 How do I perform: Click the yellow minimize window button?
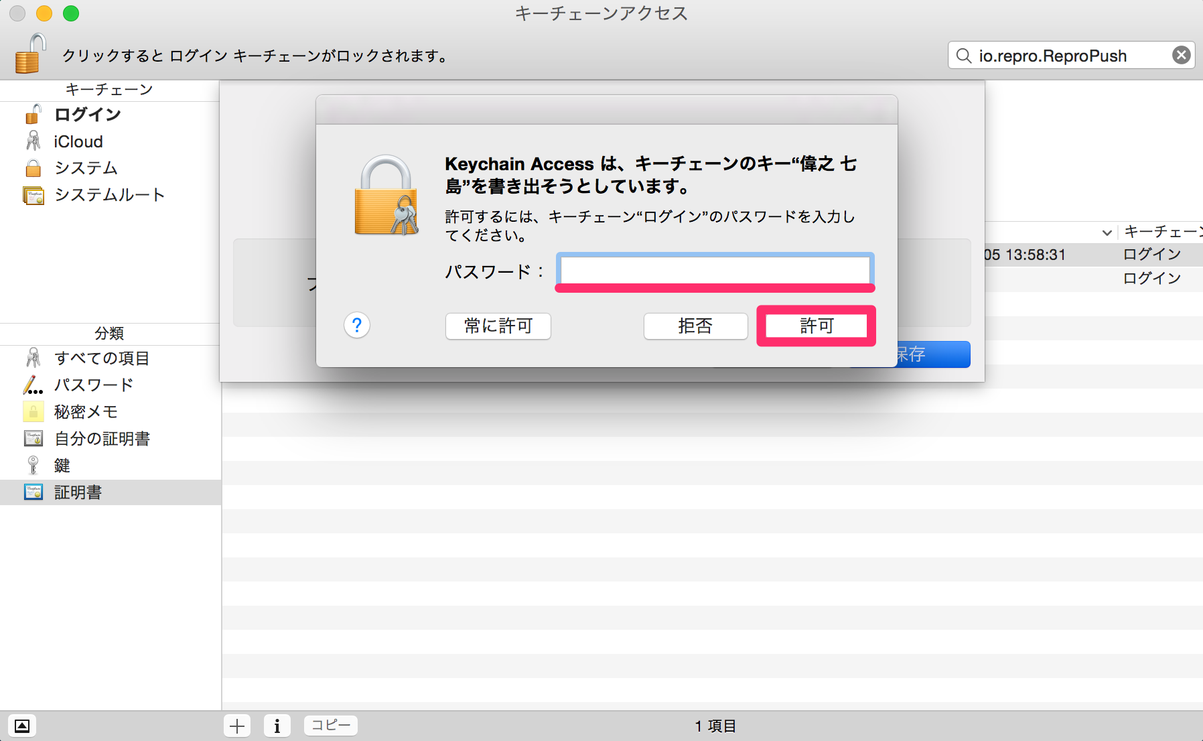click(x=44, y=13)
